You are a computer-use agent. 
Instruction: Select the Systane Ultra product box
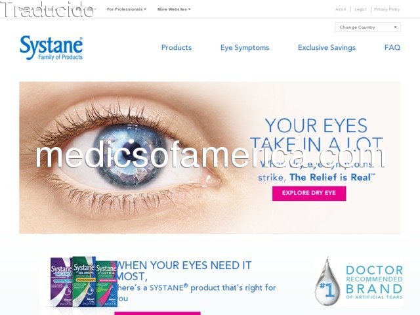click(x=106, y=283)
